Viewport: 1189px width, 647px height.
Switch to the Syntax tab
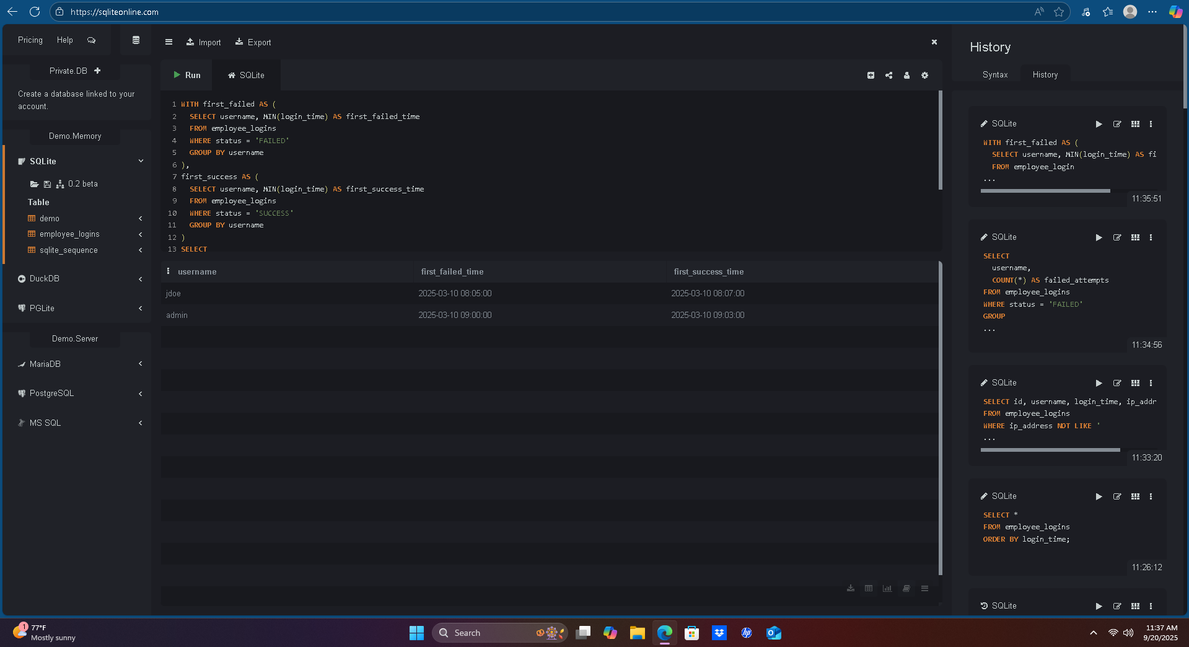coord(994,74)
